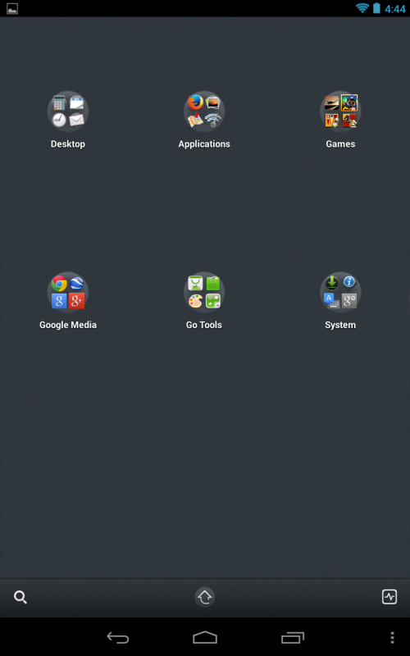
Task: Tap the Android home navigation button
Action: click(205, 638)
